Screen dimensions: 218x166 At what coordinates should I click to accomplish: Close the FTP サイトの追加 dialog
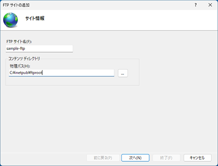210,5
